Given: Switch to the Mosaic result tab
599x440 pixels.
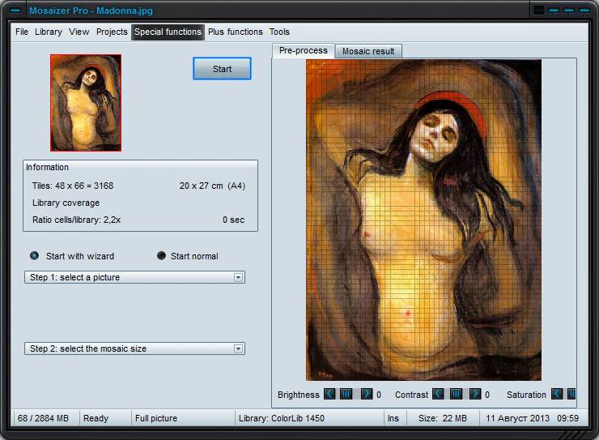Looking at the screenshot, I should (368, 51).
